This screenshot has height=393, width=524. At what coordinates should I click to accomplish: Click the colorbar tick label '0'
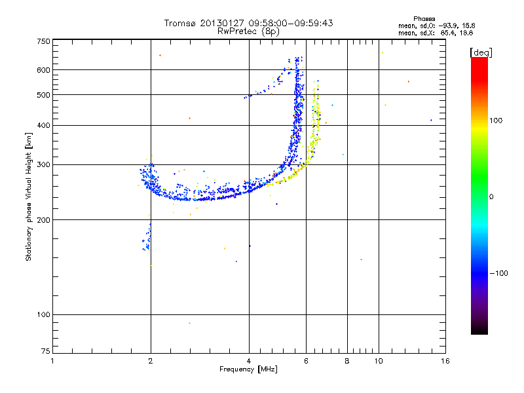click(491, 197)
